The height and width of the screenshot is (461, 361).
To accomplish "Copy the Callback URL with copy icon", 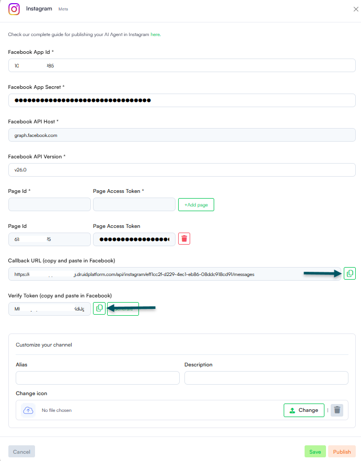I will tap(350, 273).
